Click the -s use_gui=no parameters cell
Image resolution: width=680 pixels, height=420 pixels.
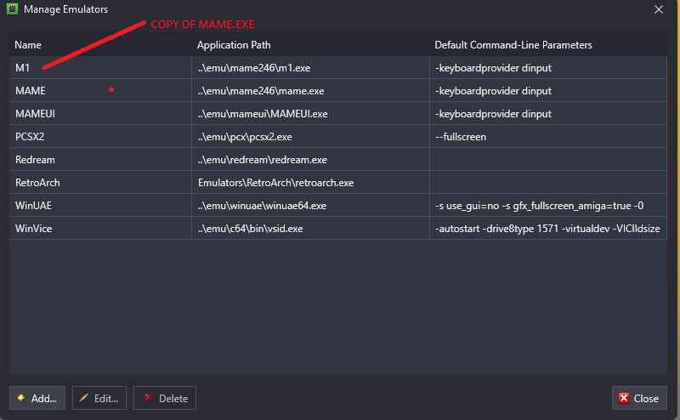point(548,206)
